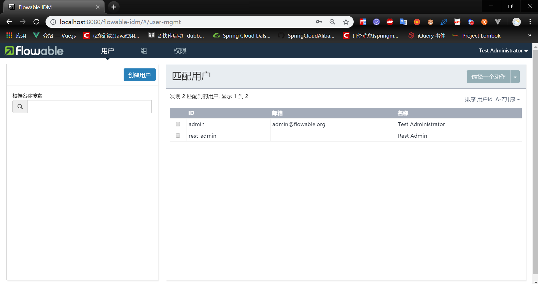The width and height of the screenshot is (538, 284).
Task: Click the saved password key icon
Action: click(319, 22)
